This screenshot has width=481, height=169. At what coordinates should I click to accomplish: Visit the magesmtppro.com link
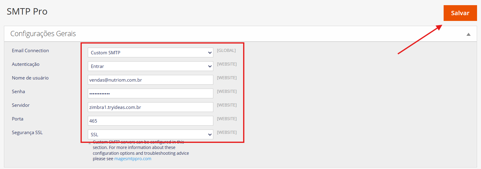(132, 159)
